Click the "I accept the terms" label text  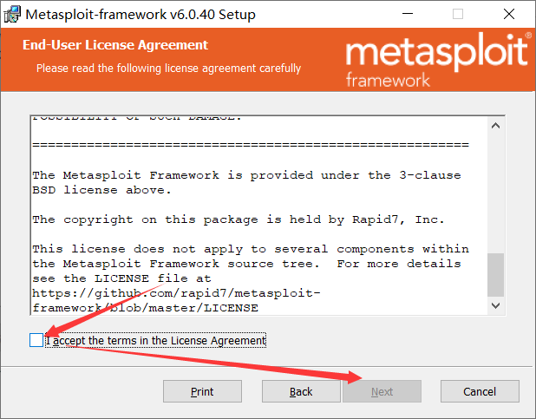[x=156, y=341]
